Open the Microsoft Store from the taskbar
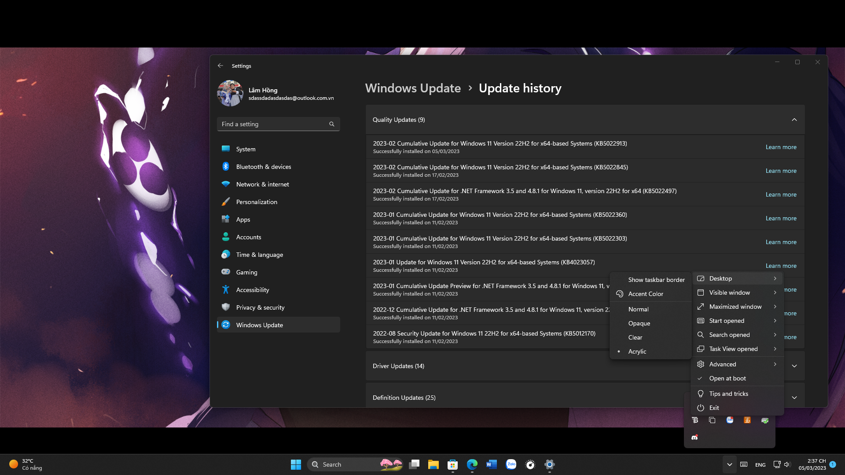Viewport: 845px width, 475px height. pyautogui.click(x=452, y=464)
